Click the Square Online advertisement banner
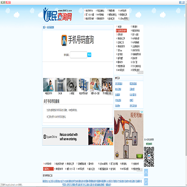 78,137
